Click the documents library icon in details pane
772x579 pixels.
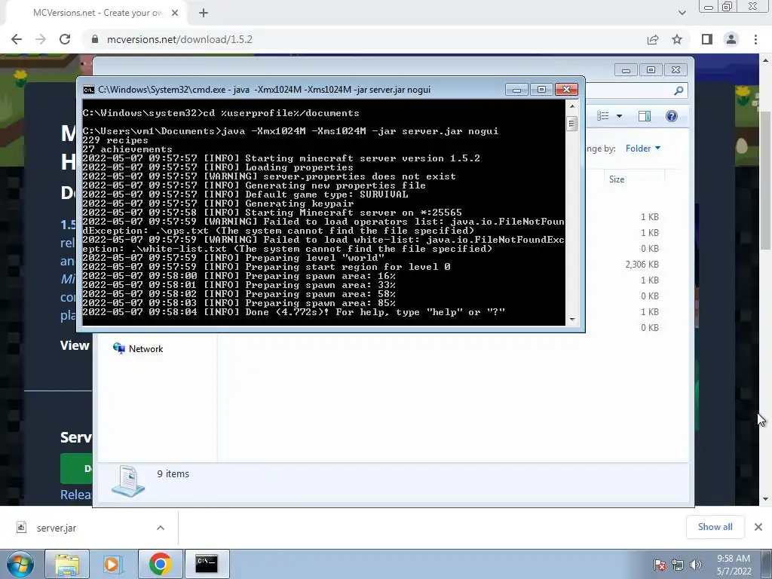click(x=128, y=481)
